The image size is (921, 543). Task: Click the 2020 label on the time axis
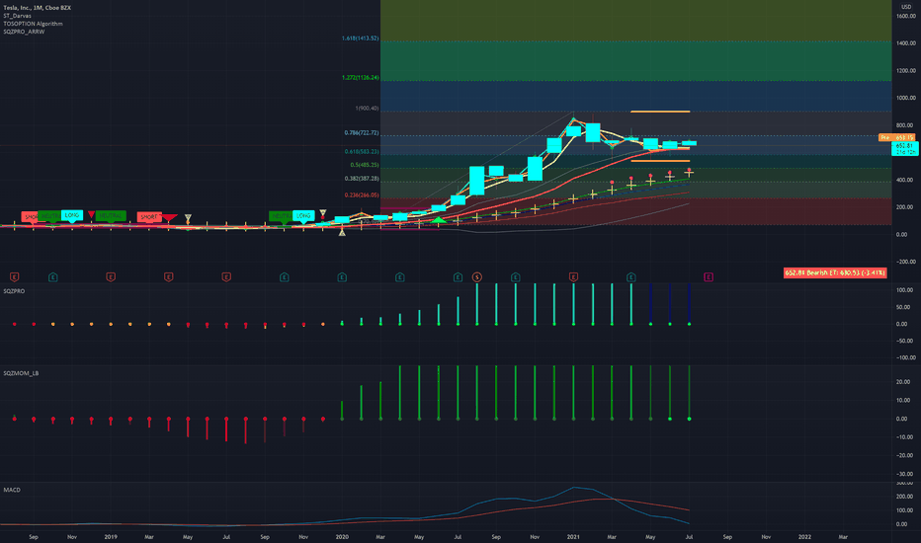click(x=342, y=536)
